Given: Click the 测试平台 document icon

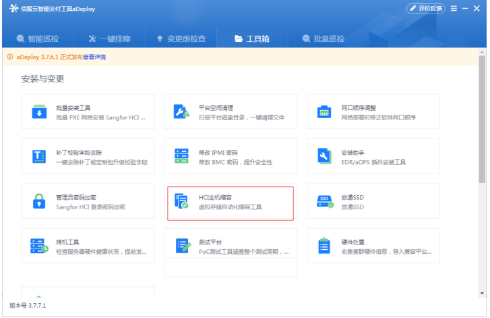Looking at the screenshot, I should pos(181,246).
